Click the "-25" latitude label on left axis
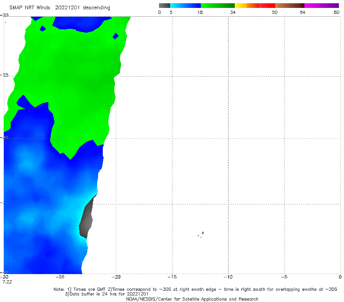Image resolution: width=344 pixels, height=302 pixels. point(4,75)
